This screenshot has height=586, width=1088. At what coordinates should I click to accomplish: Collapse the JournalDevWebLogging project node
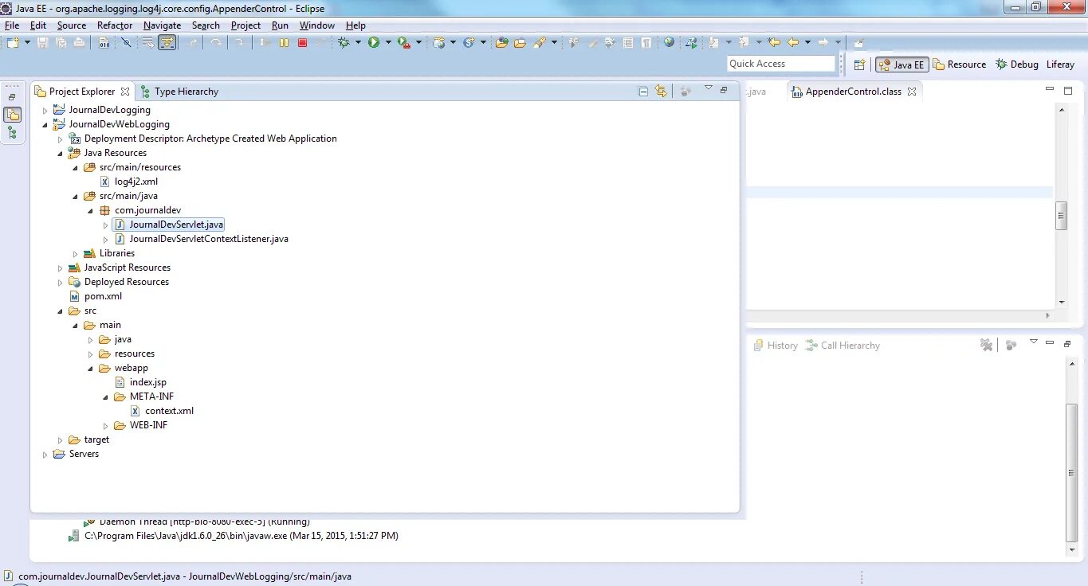(45, 125)
